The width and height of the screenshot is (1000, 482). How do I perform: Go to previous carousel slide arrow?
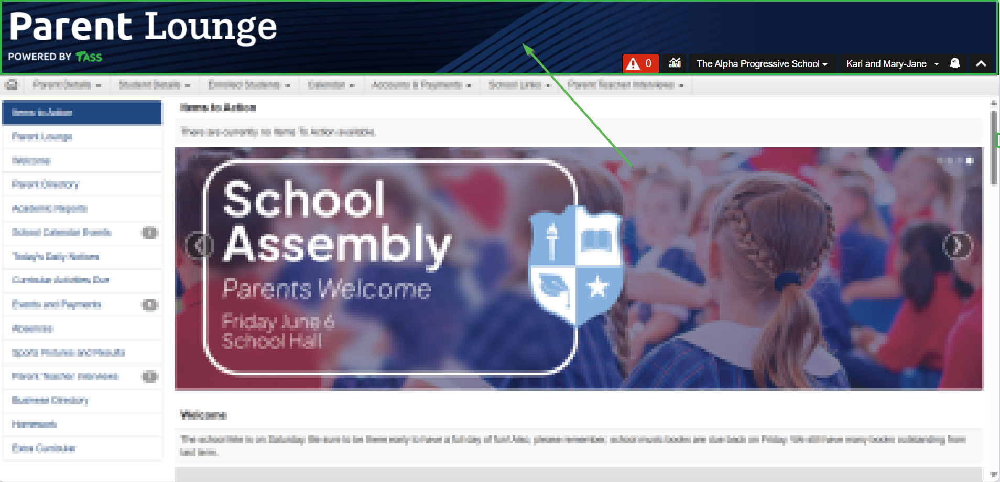click(x=199, y=245)
